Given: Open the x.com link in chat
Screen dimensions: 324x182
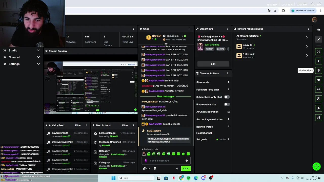Looking at the screenshot, I should [x=168, y=140].
